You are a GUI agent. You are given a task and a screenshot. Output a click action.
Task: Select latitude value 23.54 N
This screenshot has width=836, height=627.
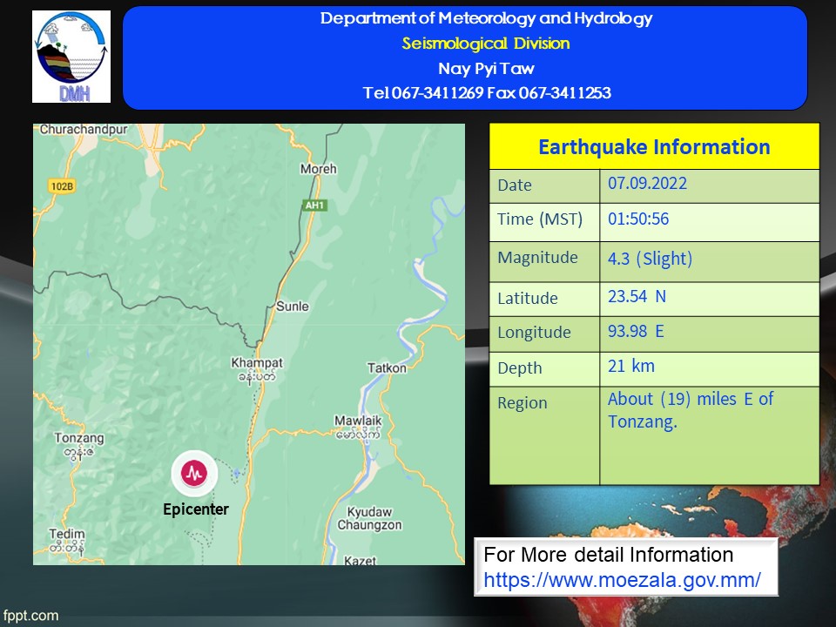click(637, 296)
